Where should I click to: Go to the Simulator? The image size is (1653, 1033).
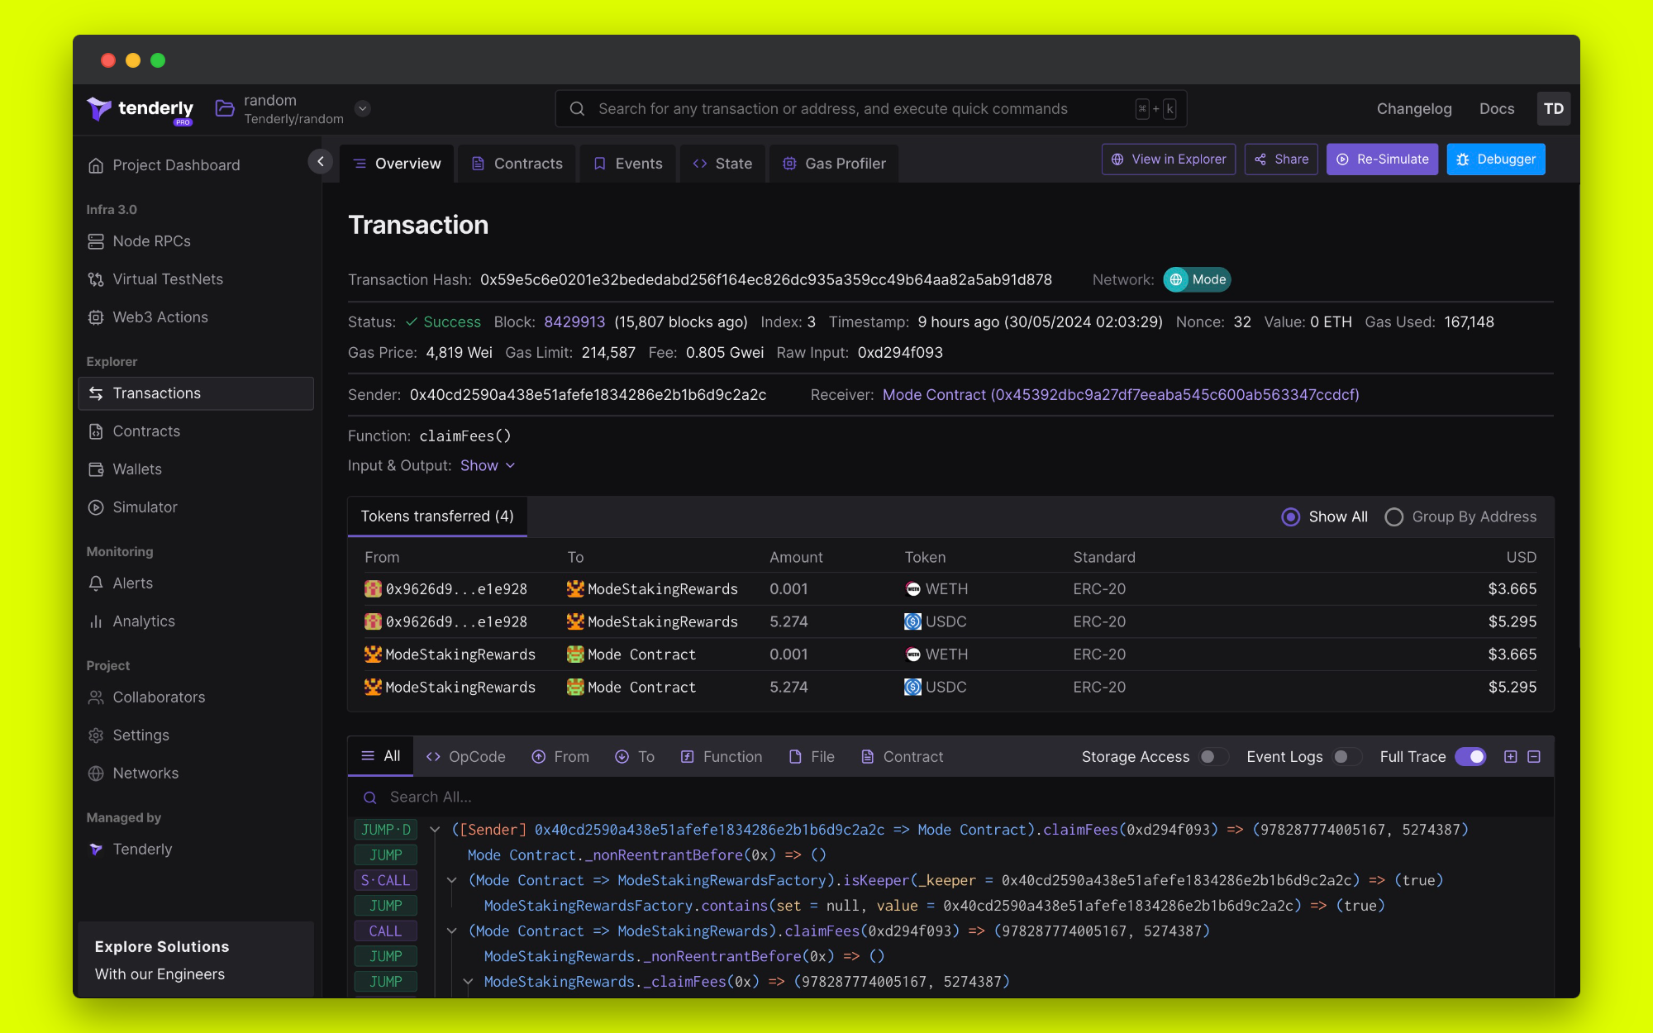[x=145, y=507]
